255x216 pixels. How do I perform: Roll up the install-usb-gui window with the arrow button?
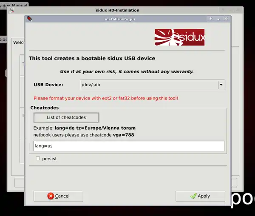click(x=211, y=19)
